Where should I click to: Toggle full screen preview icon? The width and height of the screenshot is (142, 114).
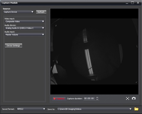tap(128, 98)
